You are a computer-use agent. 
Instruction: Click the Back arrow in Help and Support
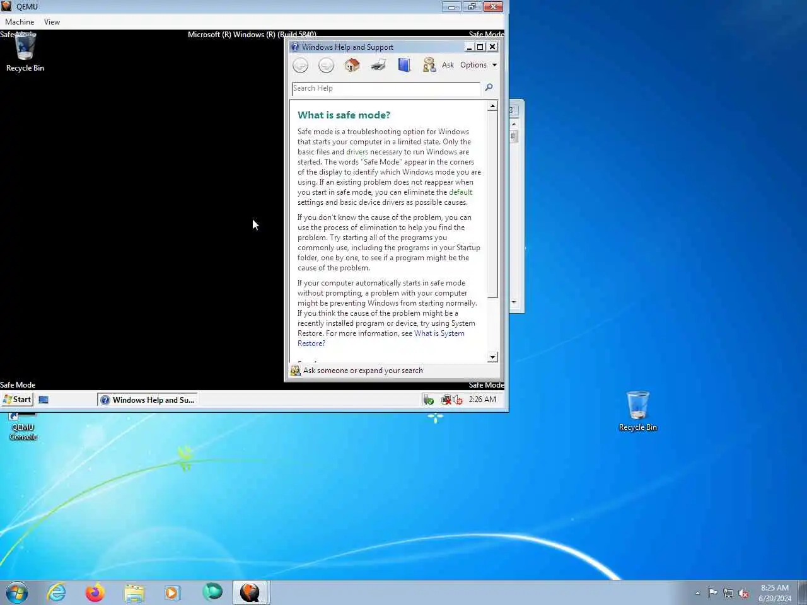(301, 65)
